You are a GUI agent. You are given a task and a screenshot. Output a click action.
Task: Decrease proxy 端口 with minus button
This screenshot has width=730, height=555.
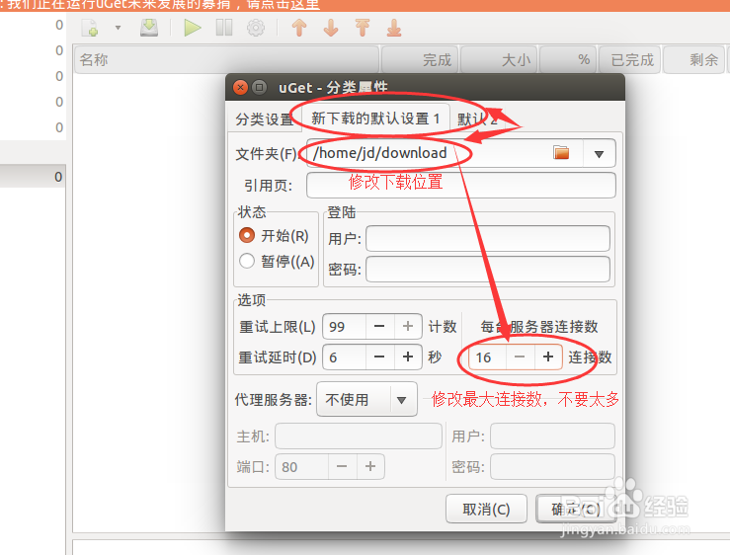coord(342,466)
